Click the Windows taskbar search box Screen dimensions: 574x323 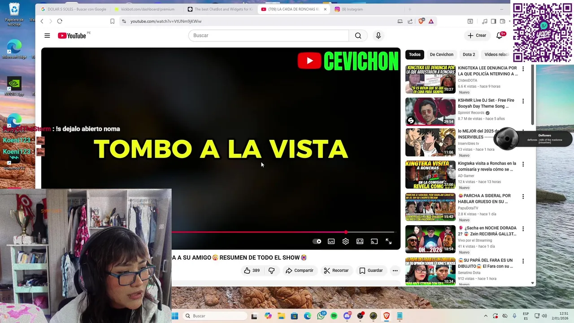[215, 316]
